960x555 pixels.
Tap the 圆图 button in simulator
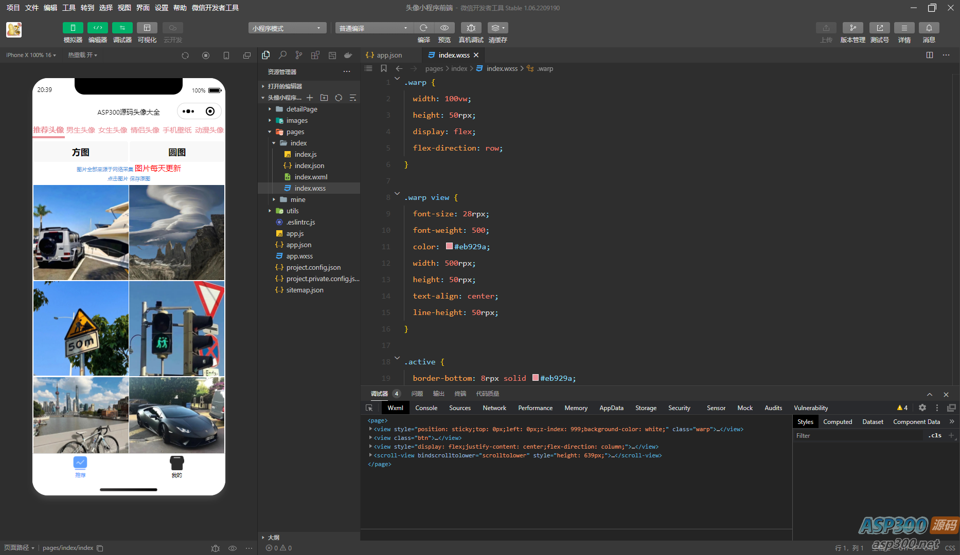pyautogui.click(x=177, y=152)
